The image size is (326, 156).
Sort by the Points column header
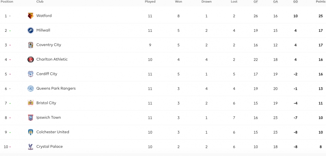point(321,2)
